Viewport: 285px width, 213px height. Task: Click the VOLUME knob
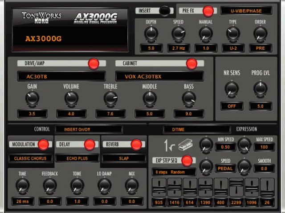click(71, 99)
